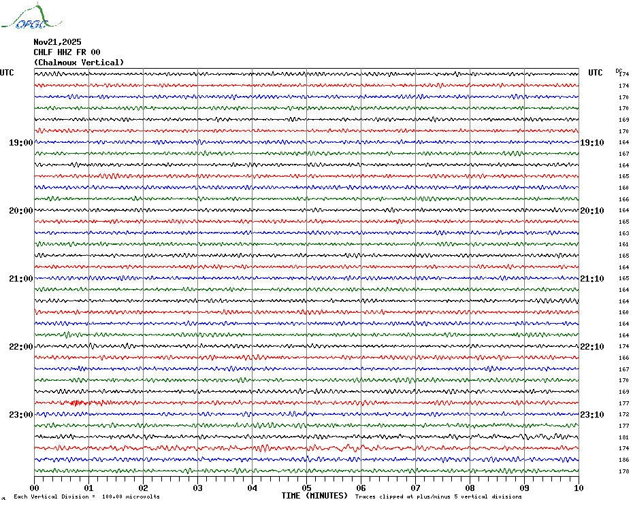Image resolution: width=633 pixels, height=506 pixels.
Task: Click DC value 161
Action: pos(623,244)
